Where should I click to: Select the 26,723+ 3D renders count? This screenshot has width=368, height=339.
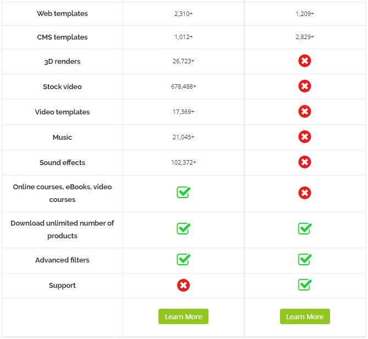[183, 61]
